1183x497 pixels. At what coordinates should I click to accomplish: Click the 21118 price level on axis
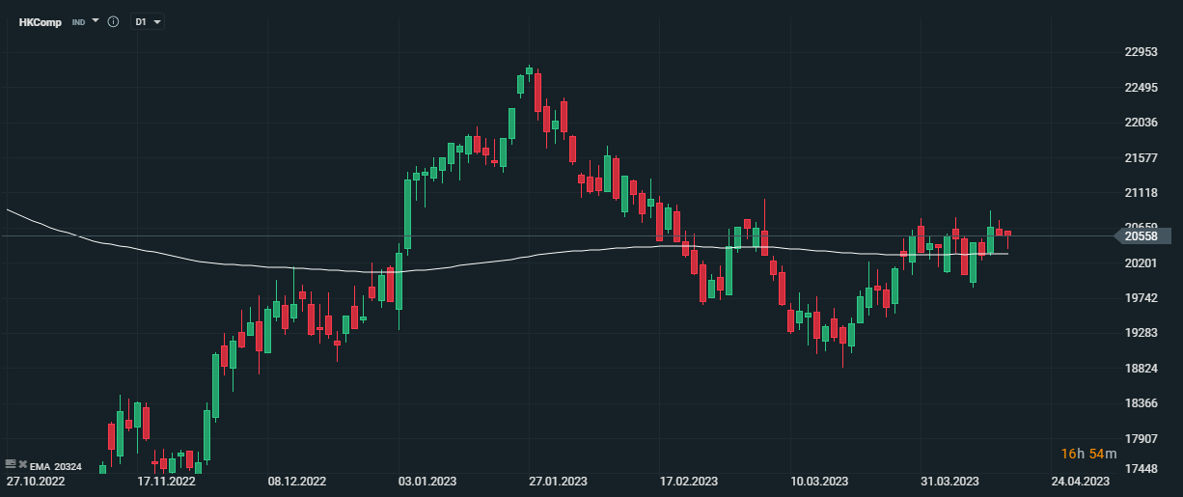pos(1140,193)
